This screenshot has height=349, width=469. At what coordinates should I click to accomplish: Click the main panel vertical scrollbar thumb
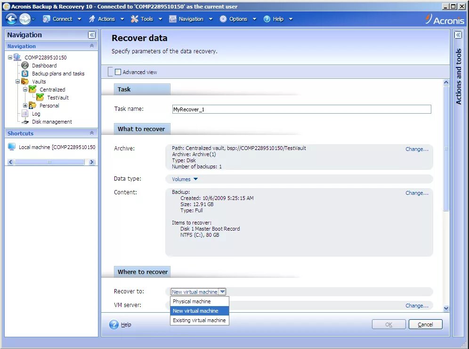pos(446,149)
